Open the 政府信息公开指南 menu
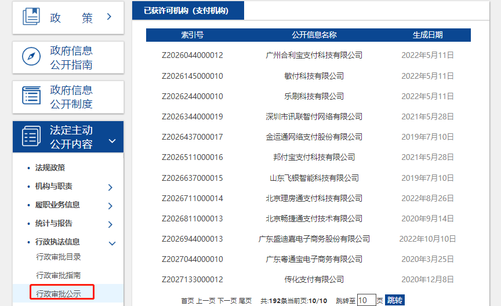This screenshot has height=306, width=501. tap(68, 57)
